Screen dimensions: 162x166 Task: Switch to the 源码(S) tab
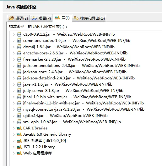pos(19,18)
